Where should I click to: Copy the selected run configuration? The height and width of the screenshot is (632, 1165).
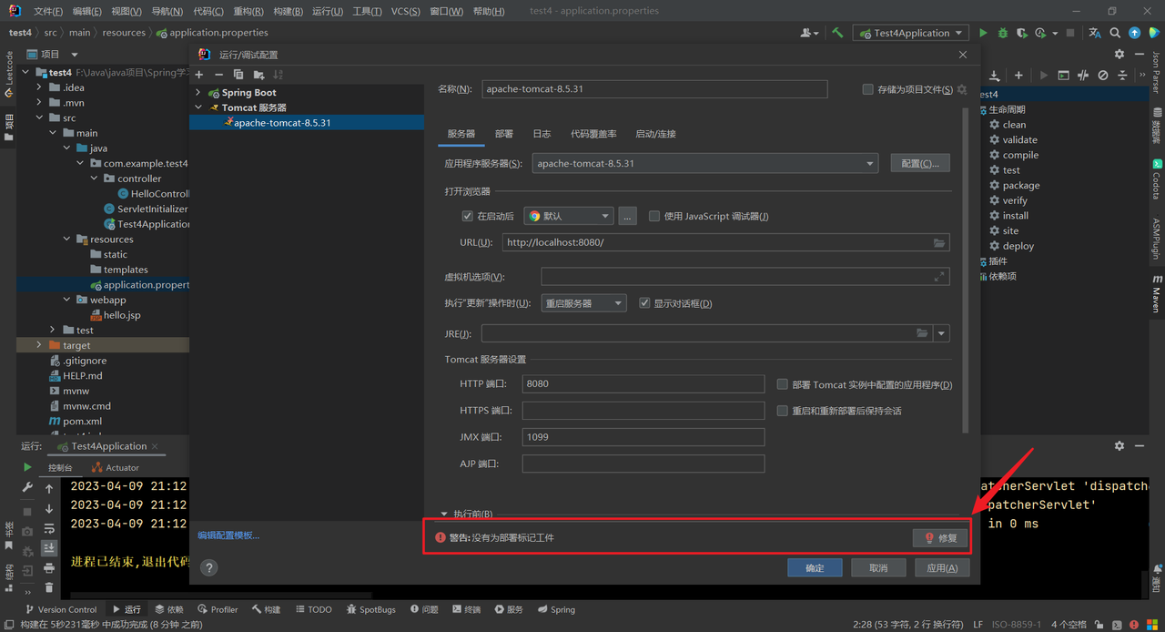click(x=238, y=75)
